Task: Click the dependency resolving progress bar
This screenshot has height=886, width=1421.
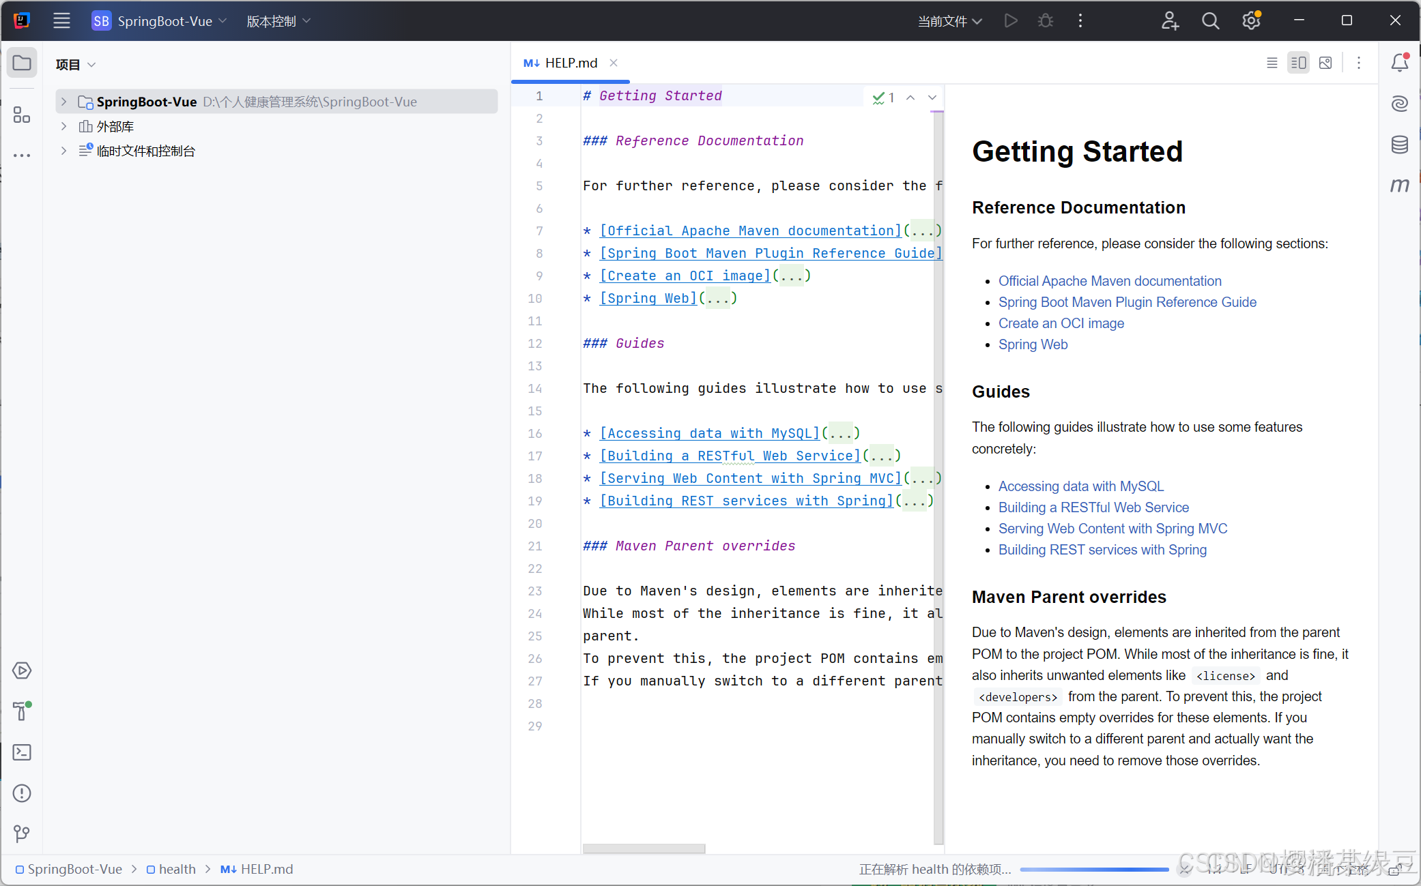Action: 1094,870
